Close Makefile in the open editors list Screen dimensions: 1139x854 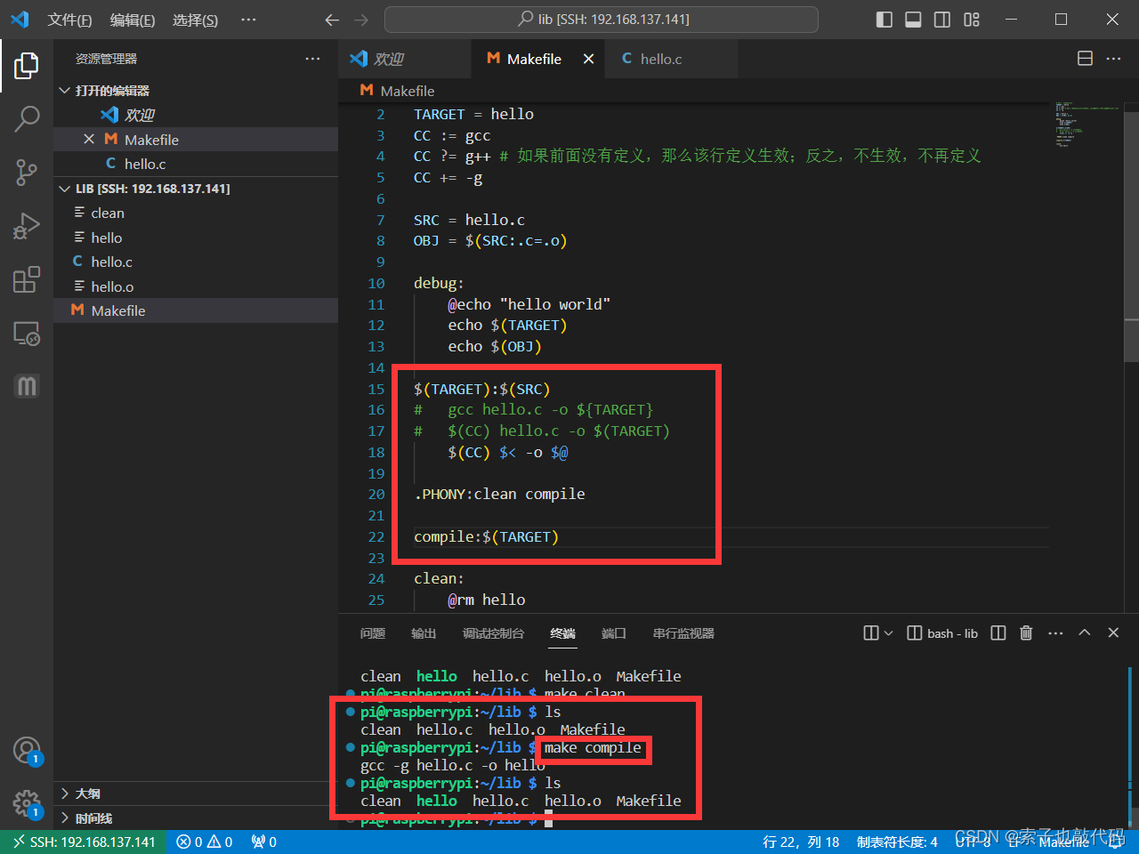point(89,139)
